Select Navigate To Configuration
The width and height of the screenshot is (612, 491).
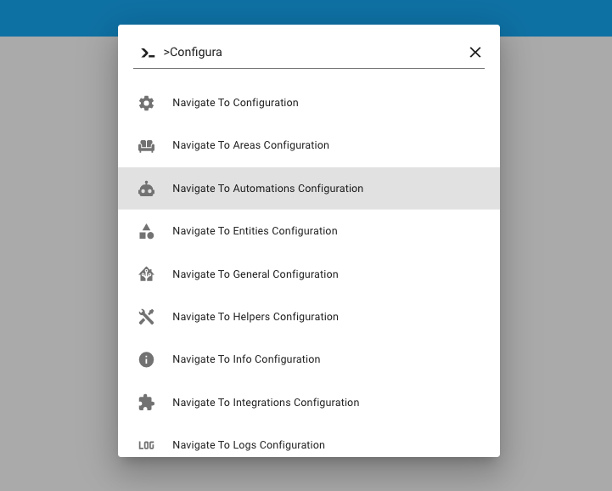pos(235,103)
